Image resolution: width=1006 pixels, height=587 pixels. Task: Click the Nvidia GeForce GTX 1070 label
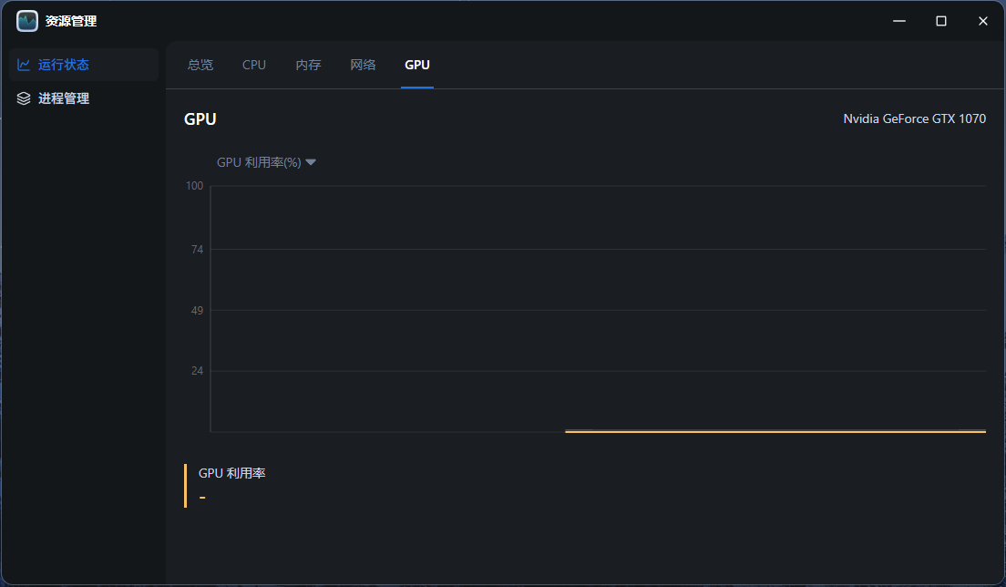[x=914, y=118]
